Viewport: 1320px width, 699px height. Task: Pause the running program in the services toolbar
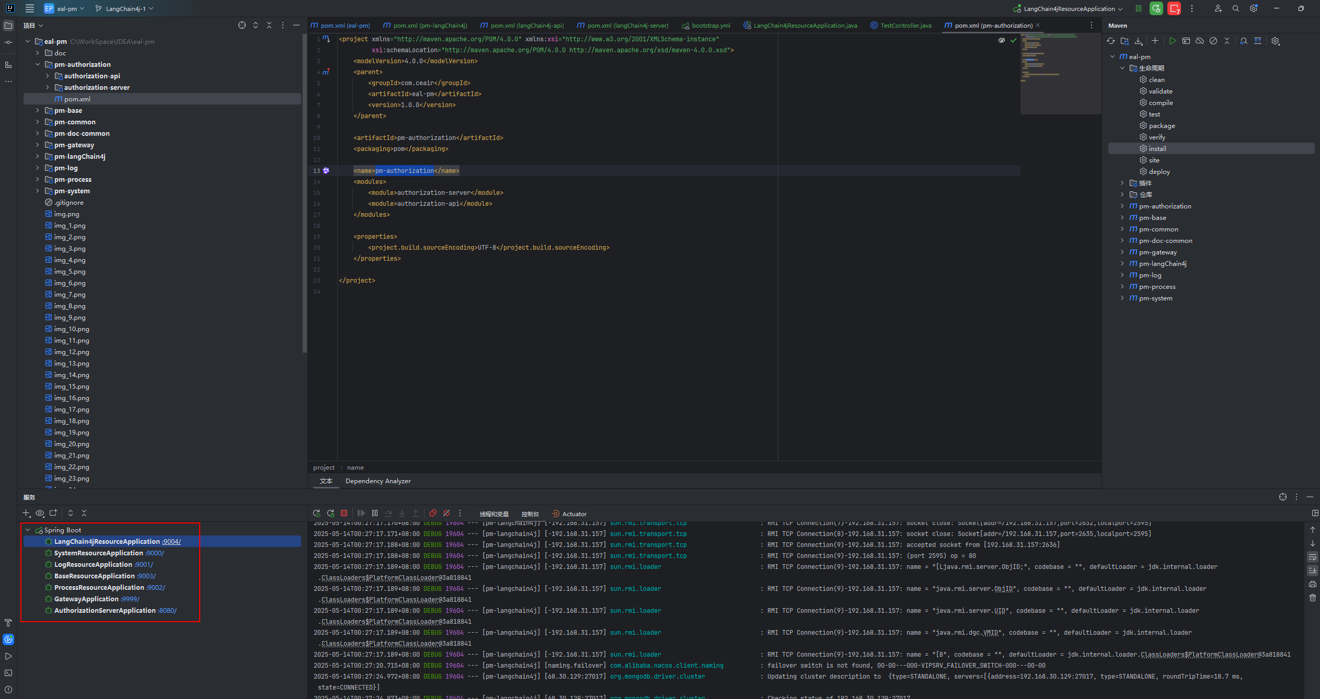375,514
